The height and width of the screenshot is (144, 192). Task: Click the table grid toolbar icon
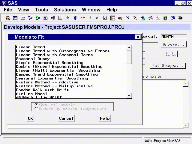click(113, 18)
